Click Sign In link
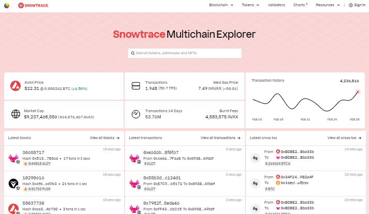 coord(357,5)
